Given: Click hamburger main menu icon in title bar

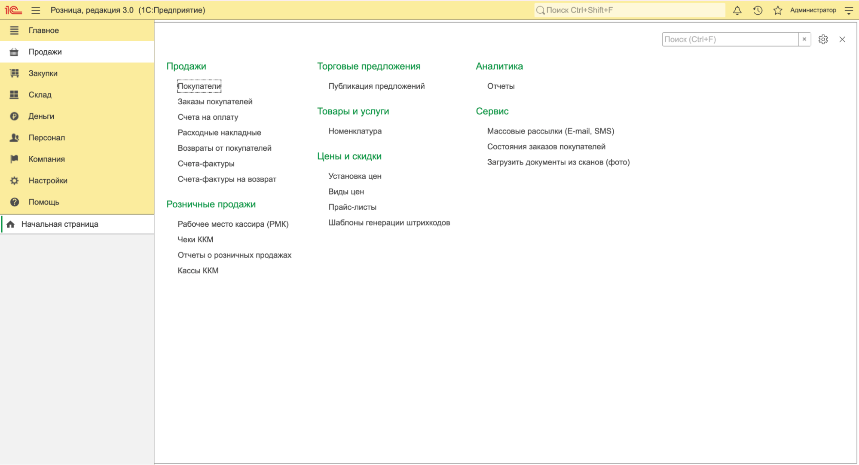Looking at the screenshot, I should point(36,10).
